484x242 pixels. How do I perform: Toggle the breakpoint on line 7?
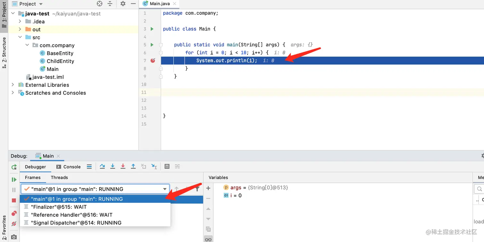[153, 60]
